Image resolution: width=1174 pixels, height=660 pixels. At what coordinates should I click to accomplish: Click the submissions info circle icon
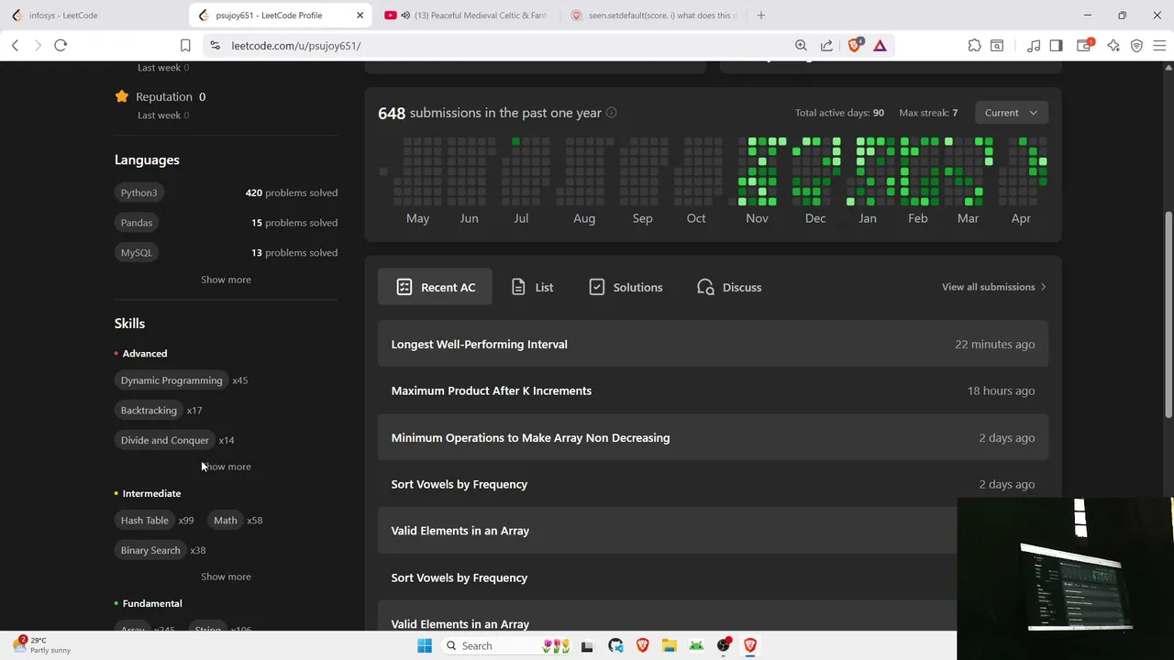pyautogui.click(x=611, y=113)
